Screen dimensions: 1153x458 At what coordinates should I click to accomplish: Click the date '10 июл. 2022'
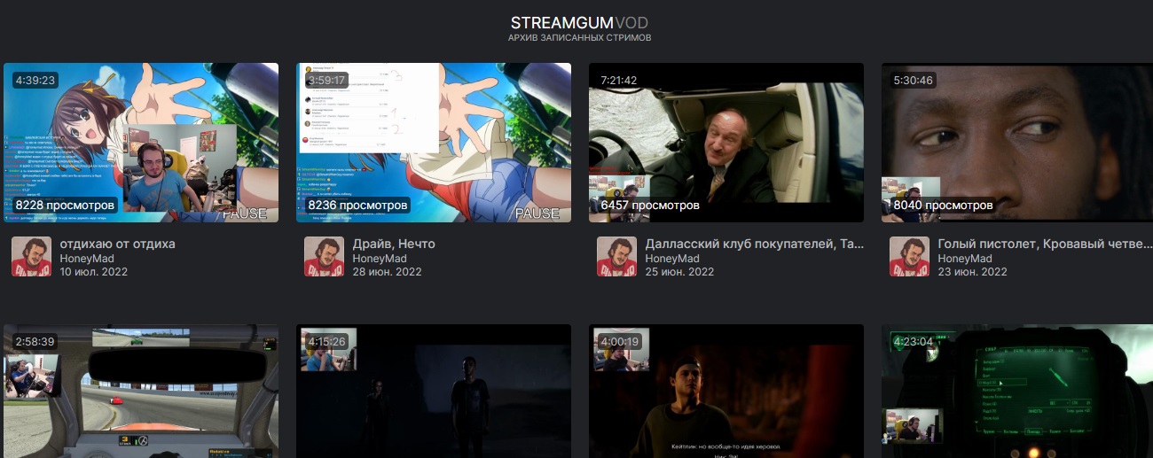93,272
